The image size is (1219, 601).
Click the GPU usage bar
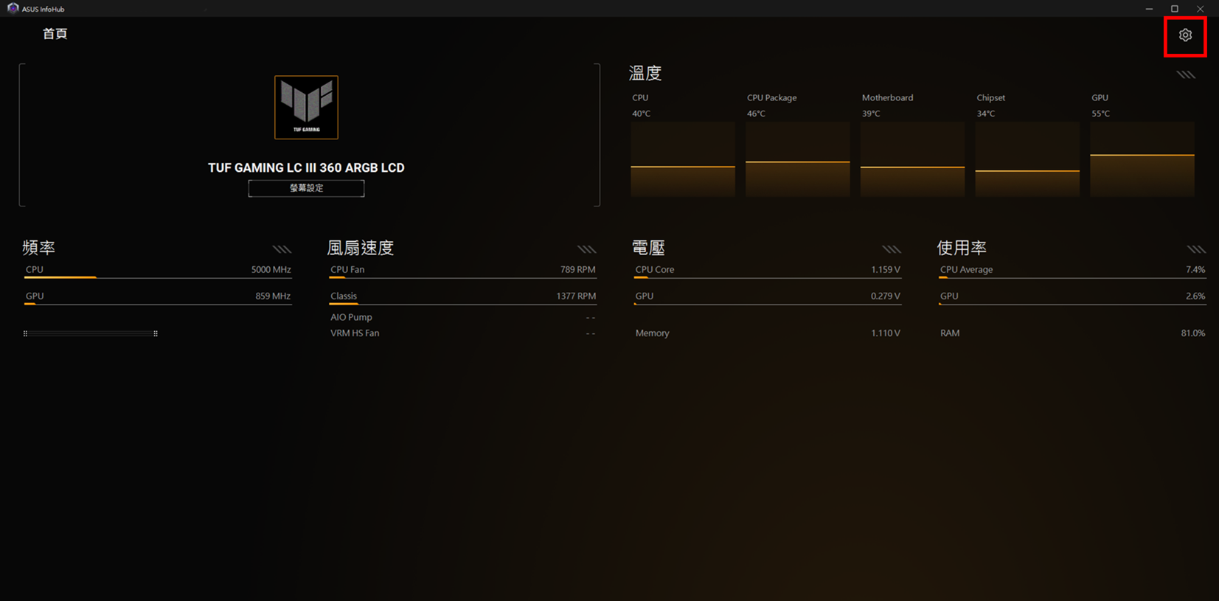[1072, 304]
